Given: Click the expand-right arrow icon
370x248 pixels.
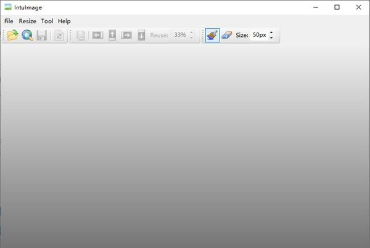Looking at the screenshot, I should coord(126,35).
